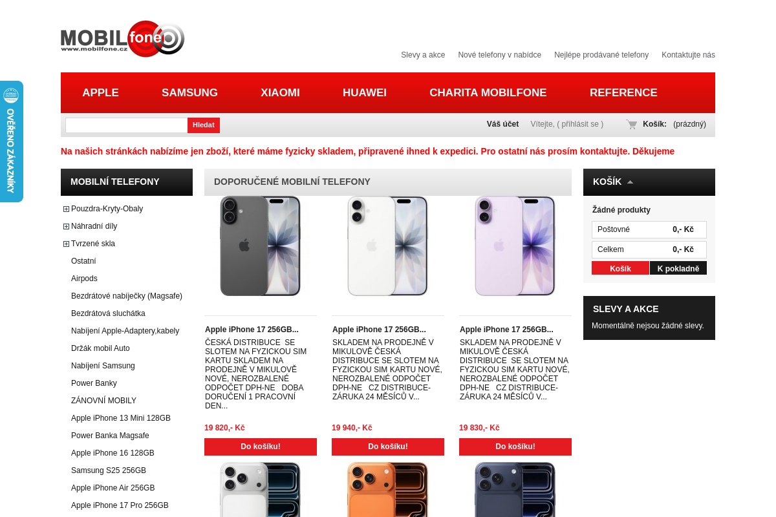Image resolution: width=776 pixels, height=517 pixels.
Task: Collapse the Košík panel with the arrow
Action: point(630,182)
